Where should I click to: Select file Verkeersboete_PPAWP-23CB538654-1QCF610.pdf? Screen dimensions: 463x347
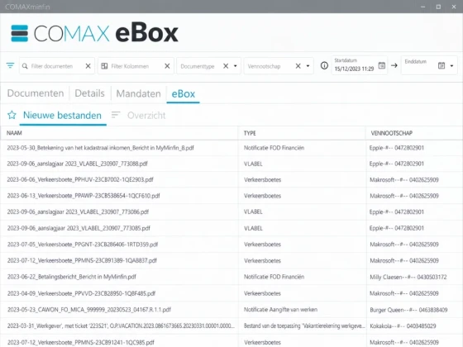[x=84, y=196]
